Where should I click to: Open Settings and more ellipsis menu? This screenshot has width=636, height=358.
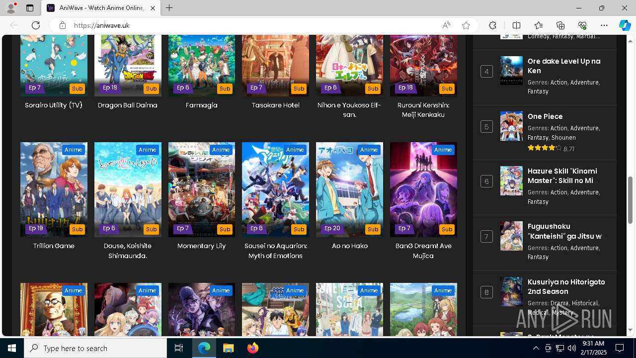point(604,25)
